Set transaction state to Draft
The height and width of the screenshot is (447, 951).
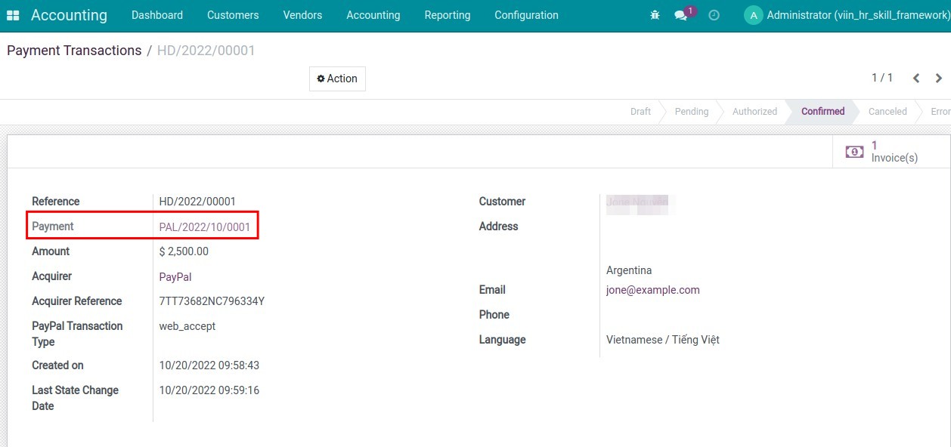tap(640, 111)
